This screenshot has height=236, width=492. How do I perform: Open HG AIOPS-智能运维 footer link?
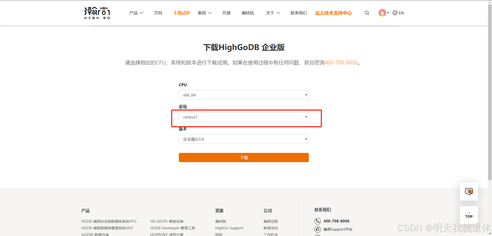167,221
